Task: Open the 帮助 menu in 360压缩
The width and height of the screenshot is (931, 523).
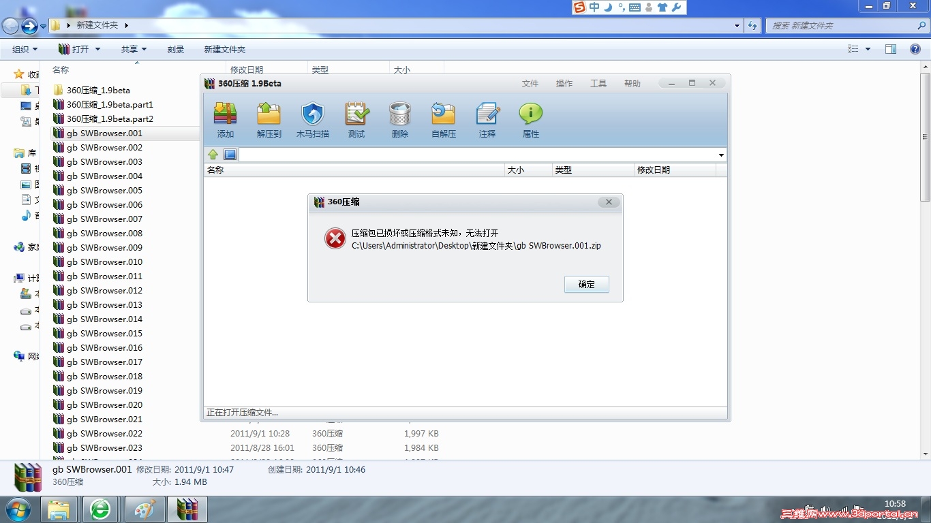Action: coord(632,84)
